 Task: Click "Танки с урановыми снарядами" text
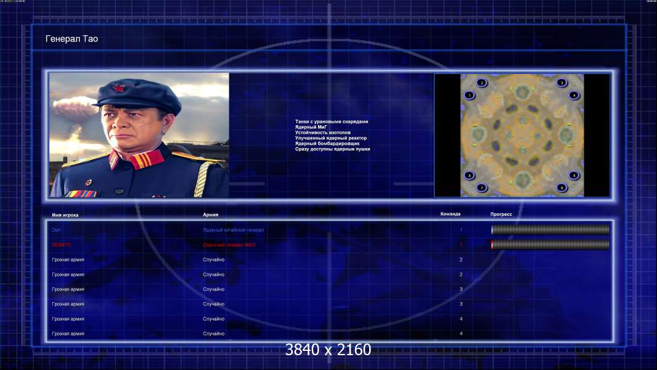point(332,121)
